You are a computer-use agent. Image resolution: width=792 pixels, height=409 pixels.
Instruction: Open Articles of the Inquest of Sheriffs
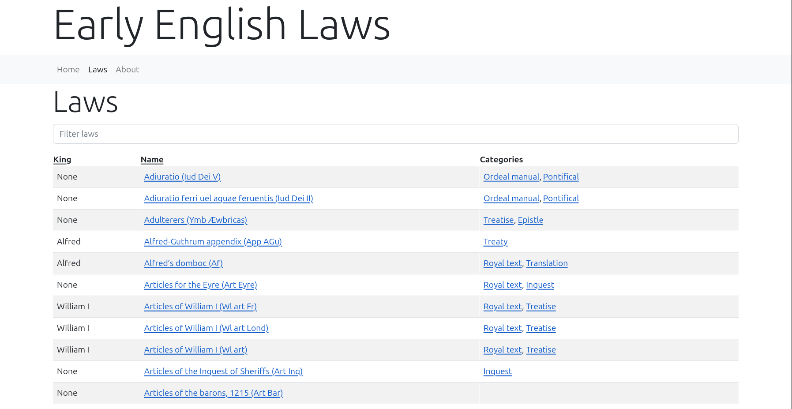[223, 371]
